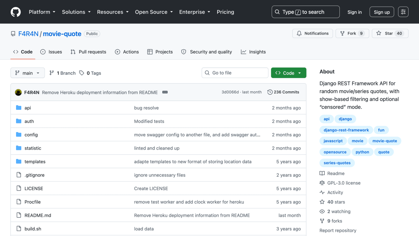Viewport: 419px width, 236px height.
Task: Click the README.md file icon
Action: point(19,215)
